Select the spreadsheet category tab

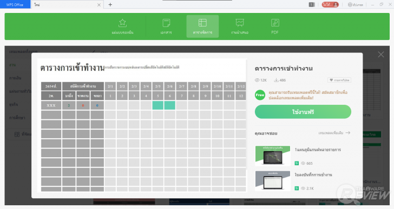(202, 26)
